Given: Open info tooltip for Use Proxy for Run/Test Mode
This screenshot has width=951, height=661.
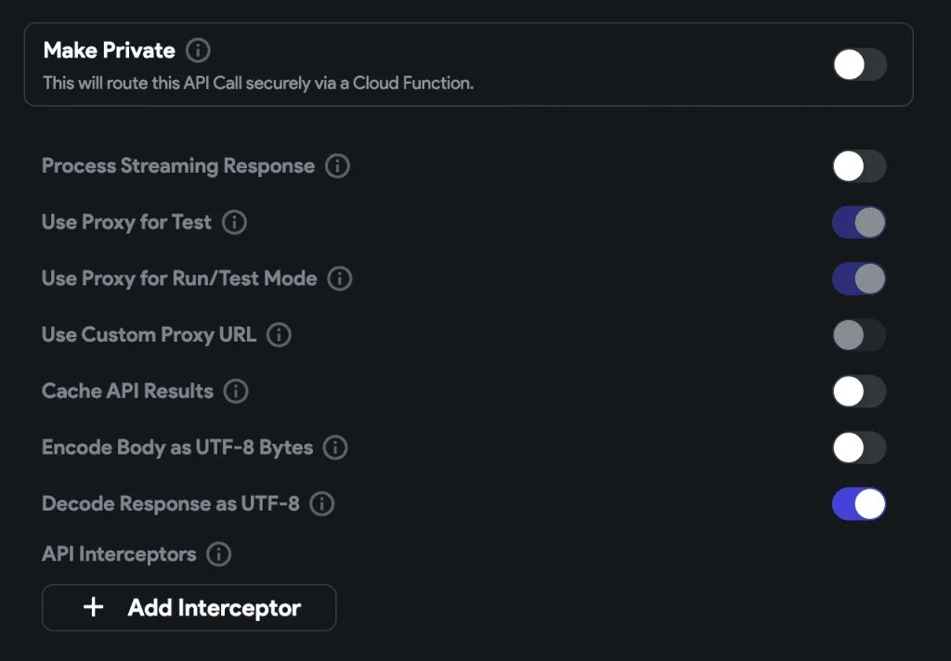Looking at the screenshot, I should click(x=340, y=279).
